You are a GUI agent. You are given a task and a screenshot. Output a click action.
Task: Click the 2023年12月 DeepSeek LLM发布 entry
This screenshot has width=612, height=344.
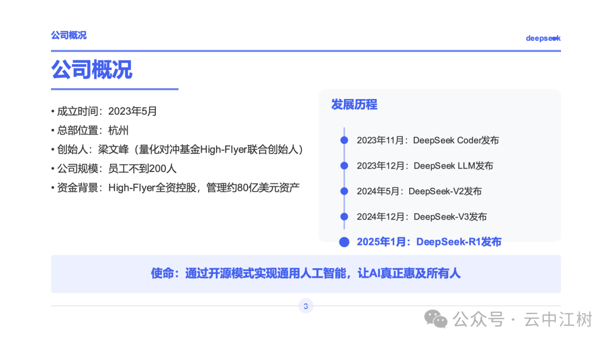[x=425, y=166]
